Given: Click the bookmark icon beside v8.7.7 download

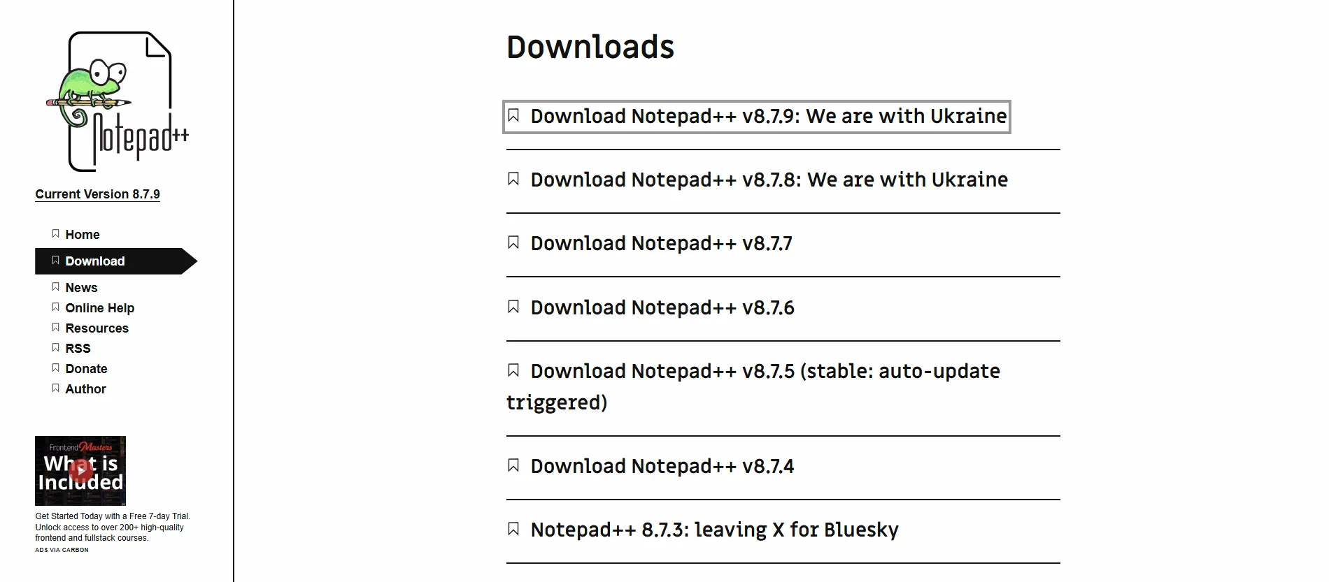Looking at the screenshot, I should [514, 243].
